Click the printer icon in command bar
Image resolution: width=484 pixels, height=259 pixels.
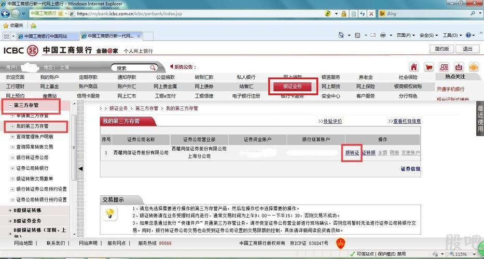[x=383, y=35]
